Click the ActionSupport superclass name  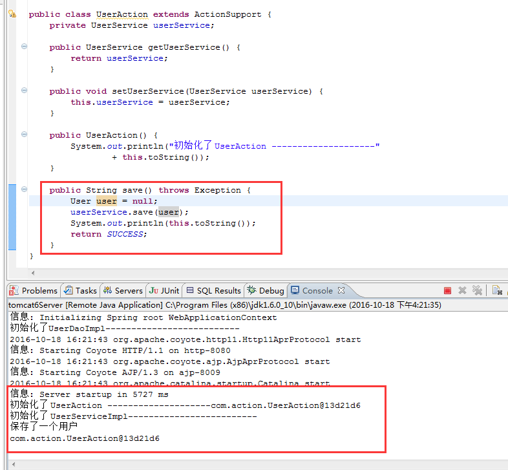pyautogui.click(x=228, y=15)
